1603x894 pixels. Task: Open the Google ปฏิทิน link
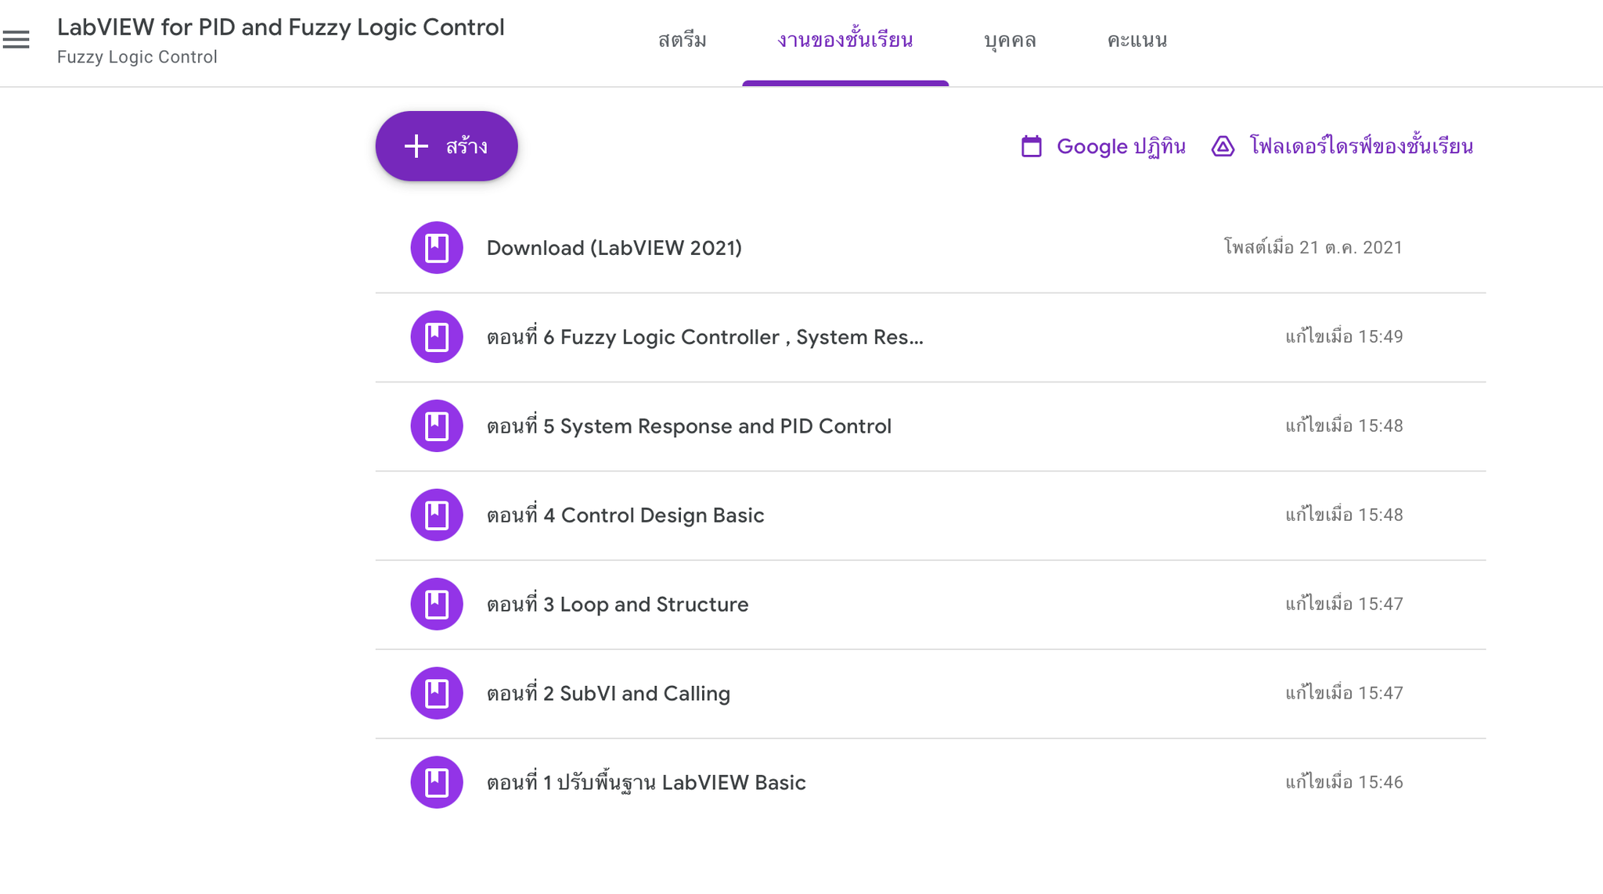(x=1121, y=146)
